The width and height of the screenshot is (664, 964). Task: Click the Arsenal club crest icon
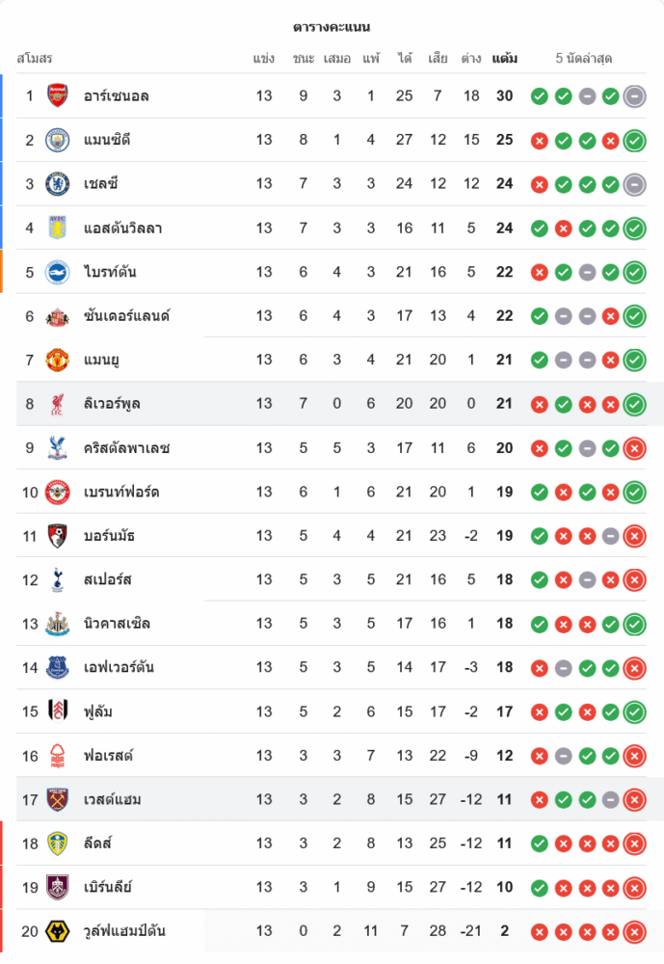pyautogui.click(x=58, y=95)
